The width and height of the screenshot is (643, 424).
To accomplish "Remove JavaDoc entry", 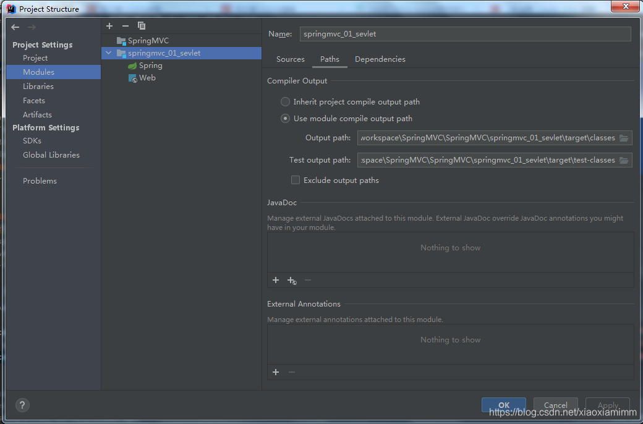I will point(308,280).
